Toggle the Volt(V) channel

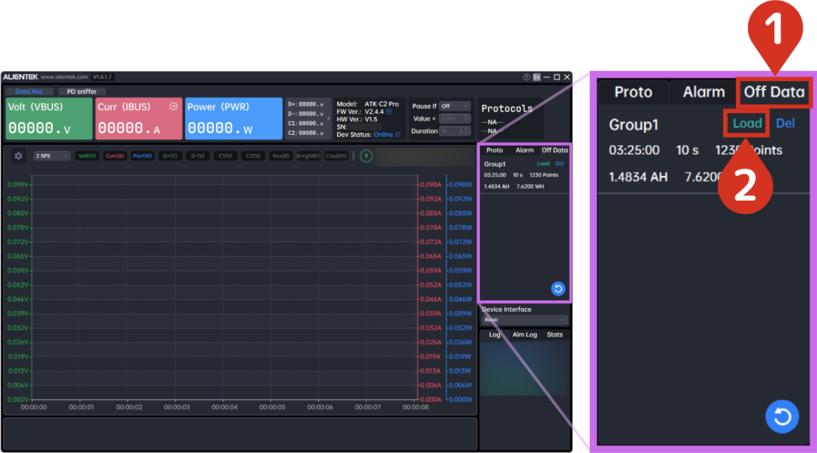pos(87,156)
